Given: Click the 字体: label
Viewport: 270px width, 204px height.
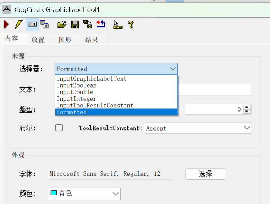Looking at the screenshot, I should 28,174.
